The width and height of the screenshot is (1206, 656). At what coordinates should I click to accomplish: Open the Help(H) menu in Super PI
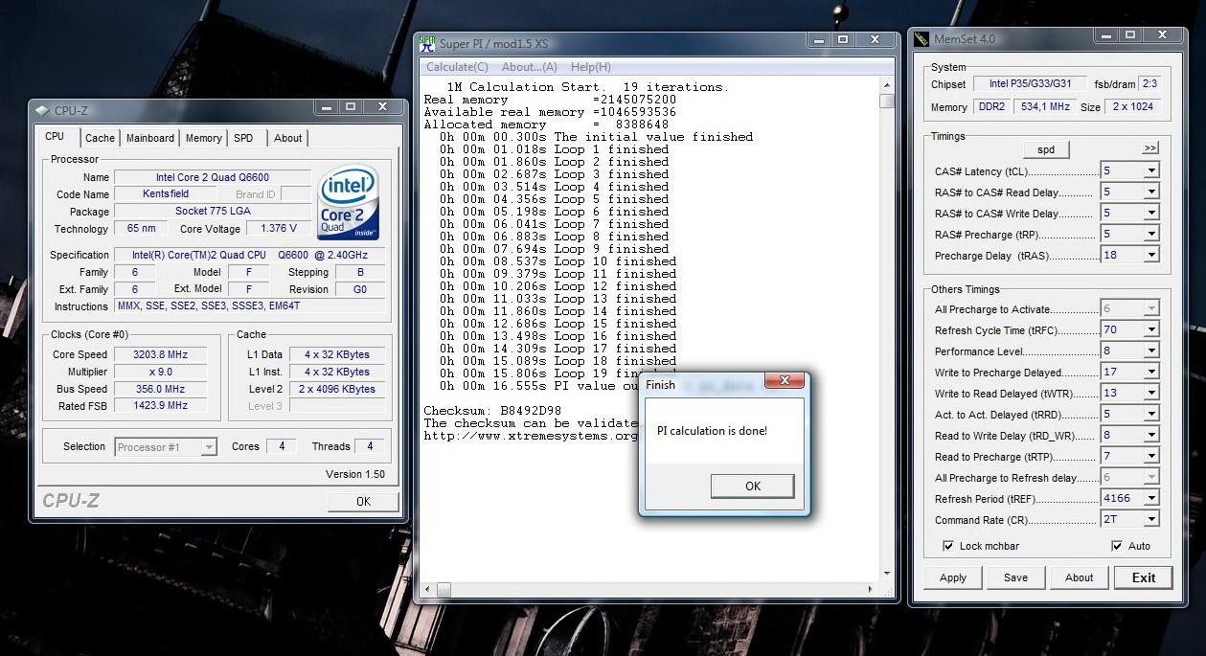tap(590, 67)
